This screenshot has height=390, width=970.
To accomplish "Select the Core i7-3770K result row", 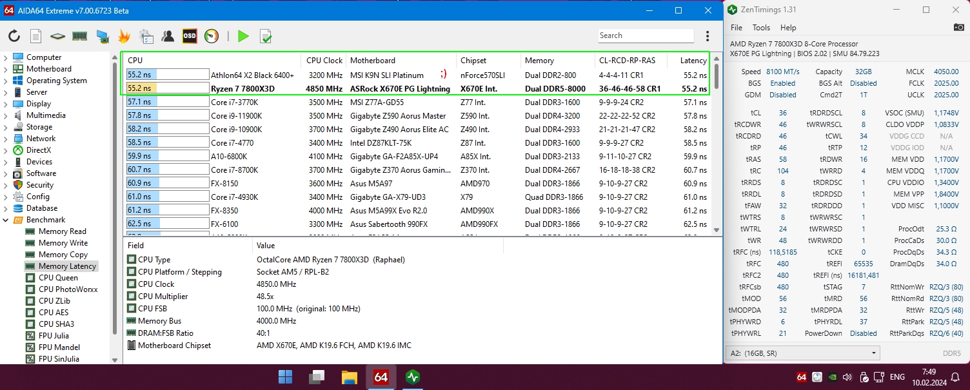I will coord(417,102).
